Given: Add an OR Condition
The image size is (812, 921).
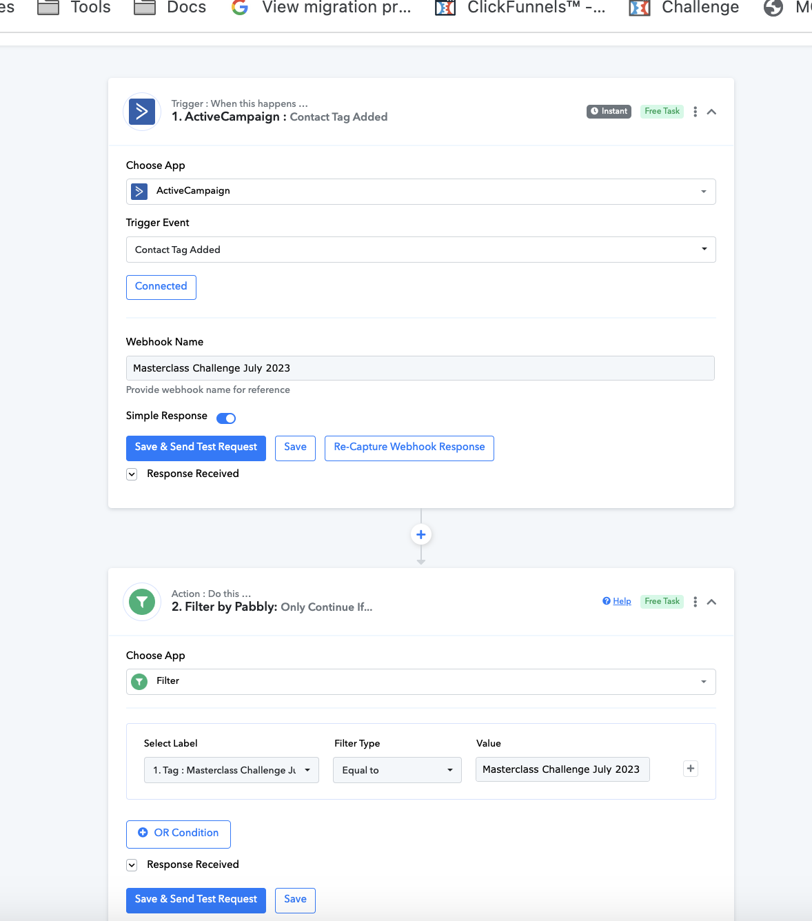Looking at the screenshot, I should (179, 833).
